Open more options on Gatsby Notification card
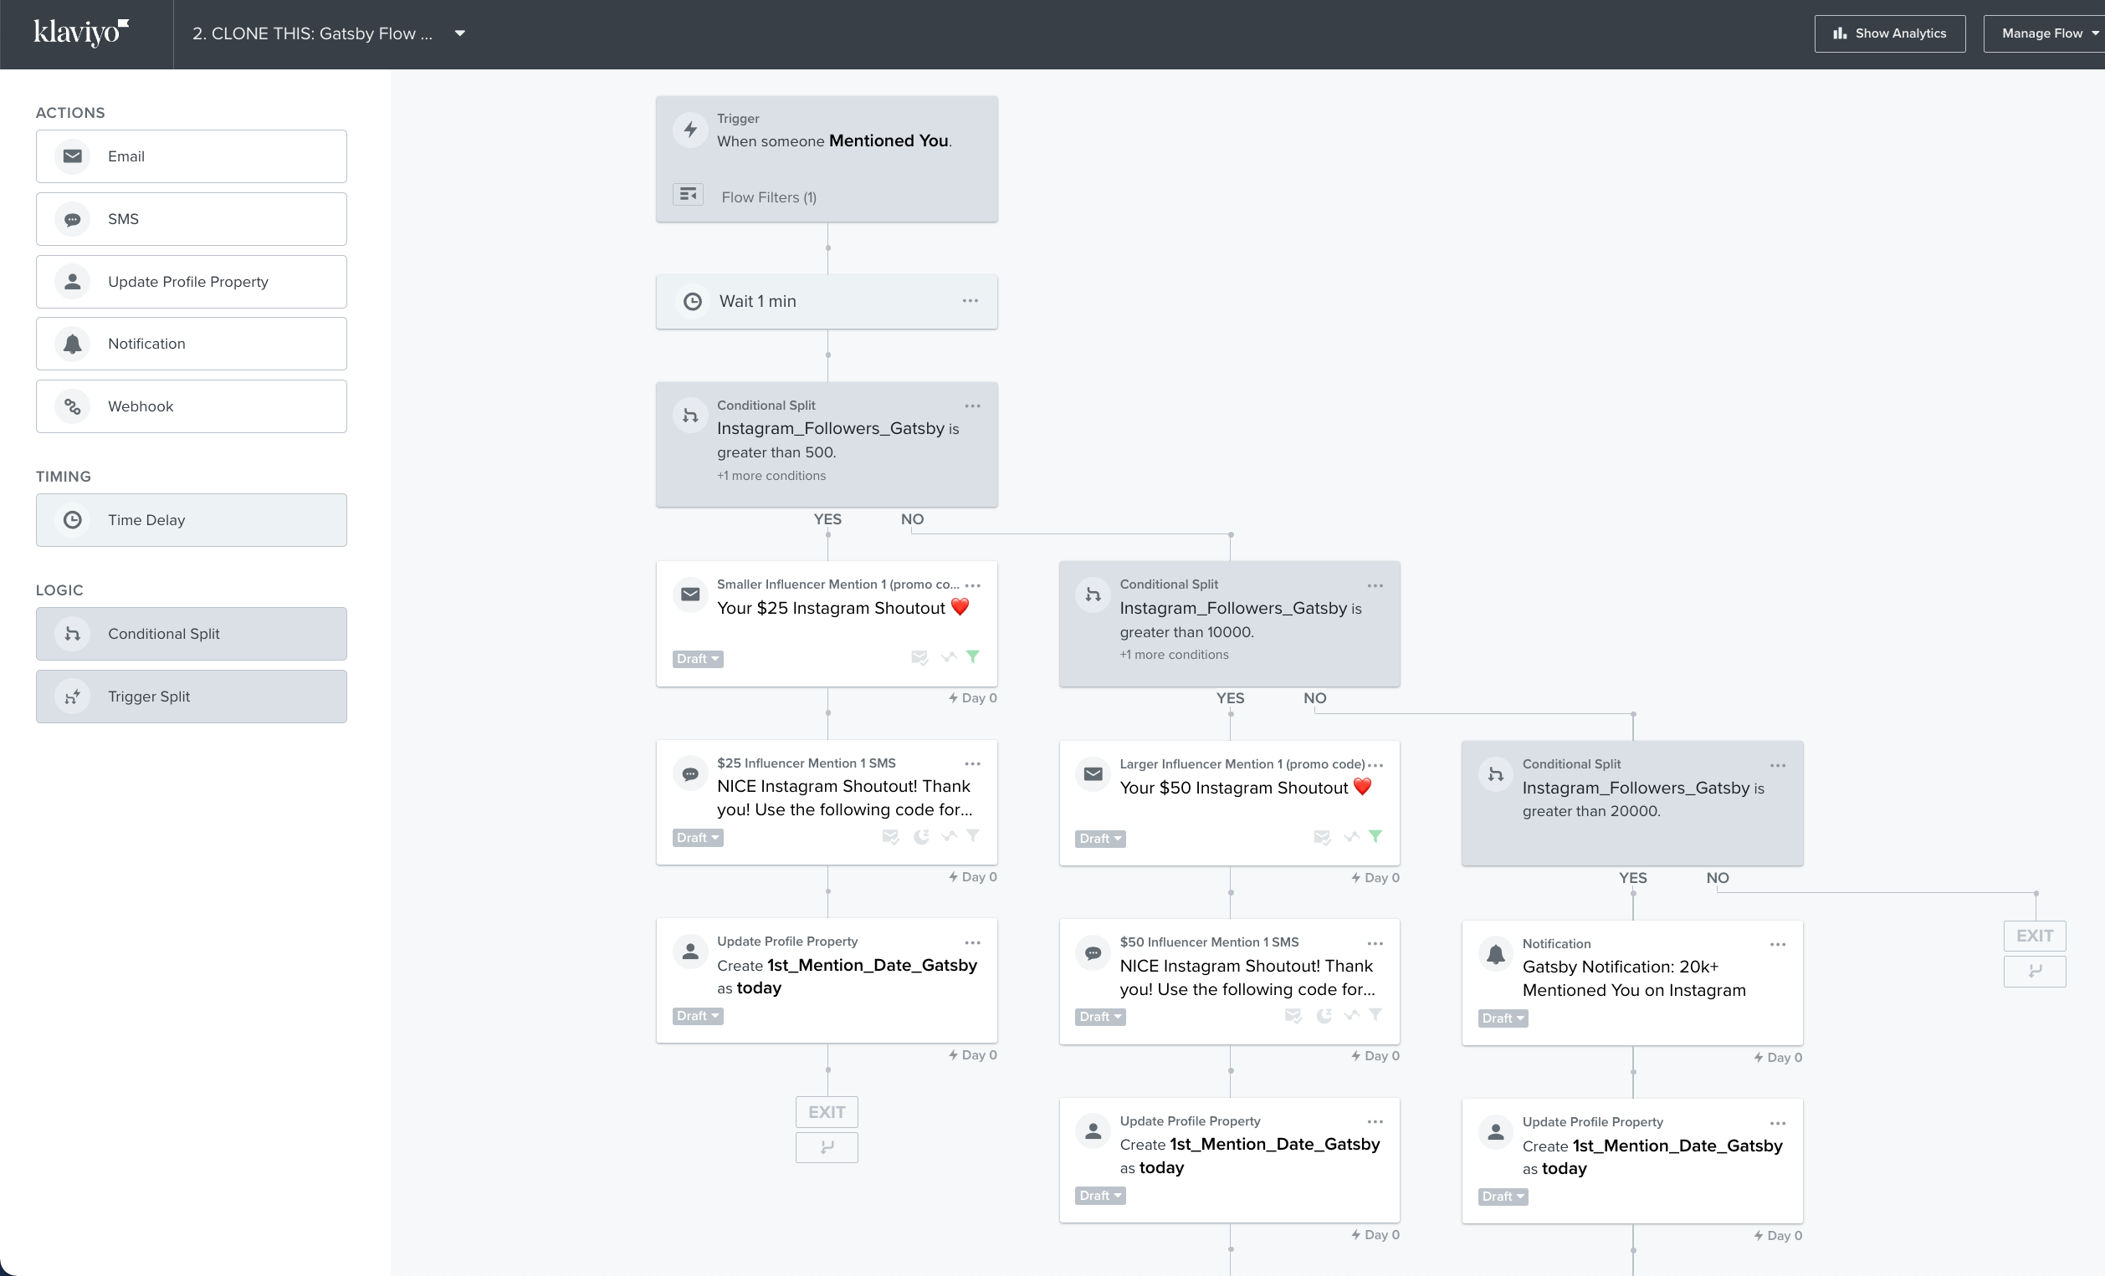This screenshot has width=2105, height=1276. (x=1778, y=945)
